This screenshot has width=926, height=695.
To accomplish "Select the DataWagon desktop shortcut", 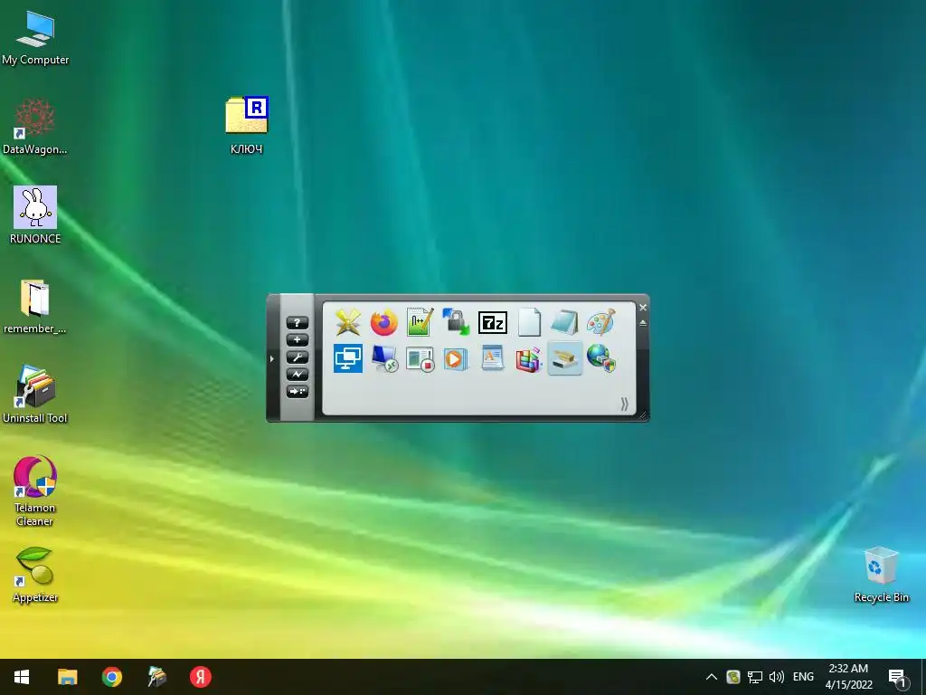I will [x=35, y=127].
